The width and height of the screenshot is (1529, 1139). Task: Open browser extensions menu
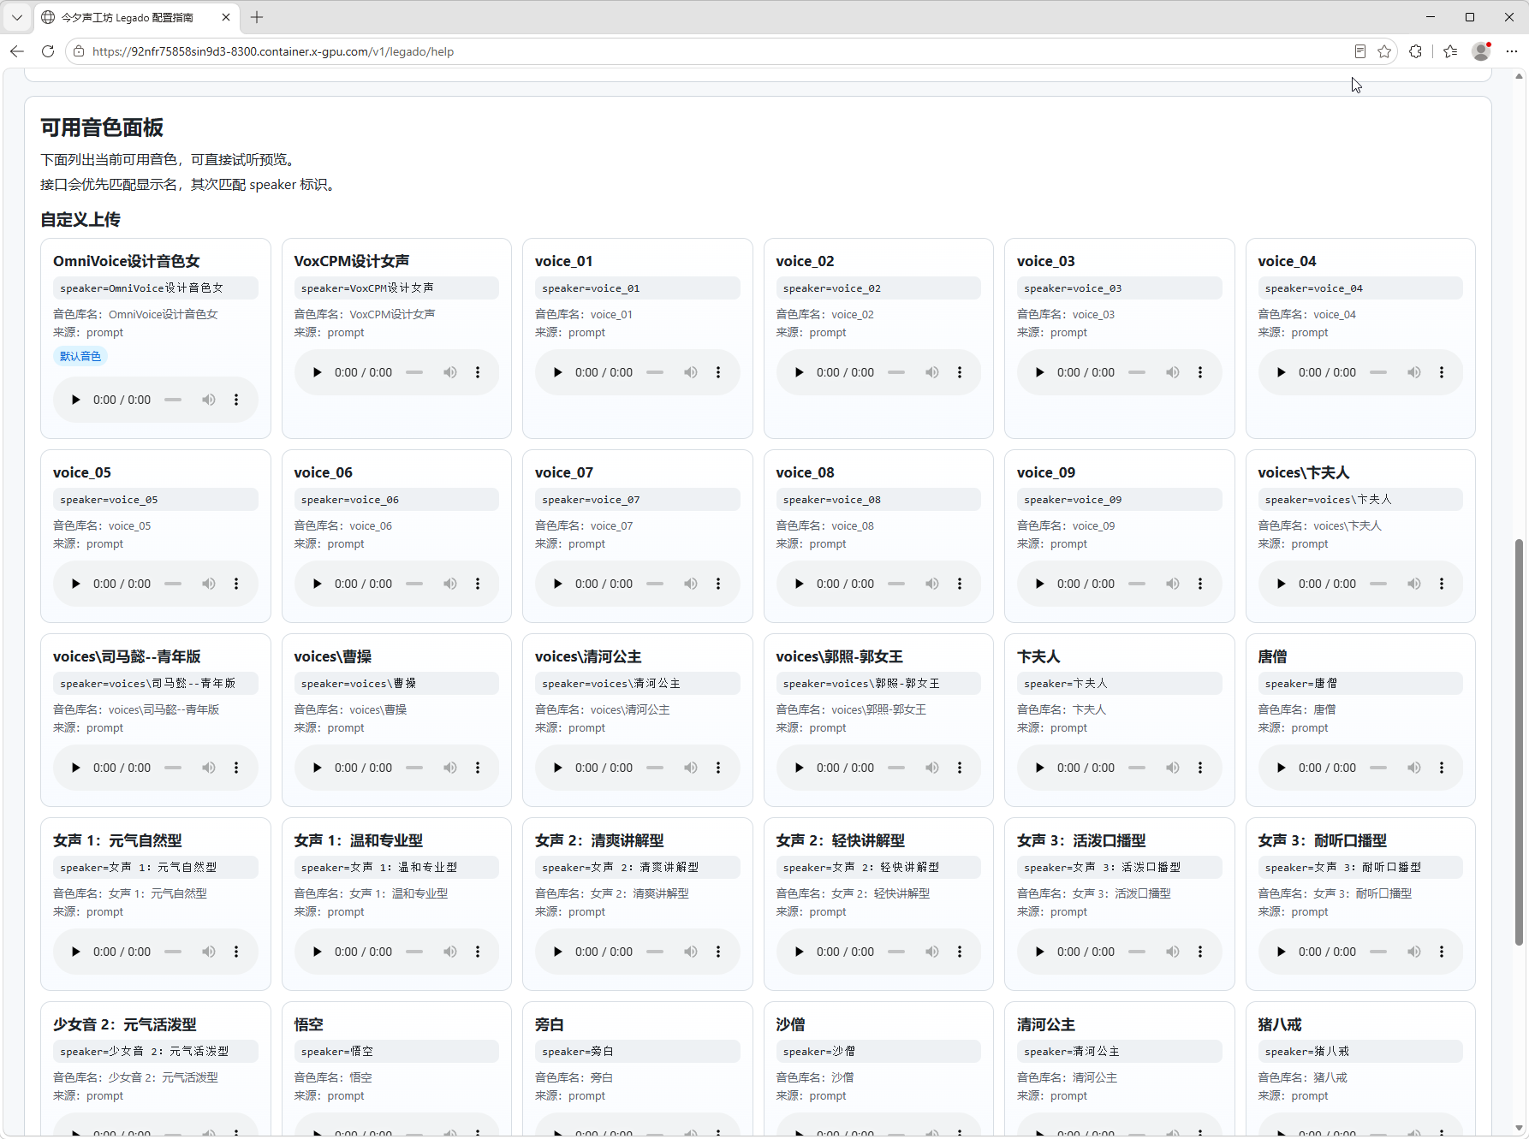click(x=1415, y=51)
